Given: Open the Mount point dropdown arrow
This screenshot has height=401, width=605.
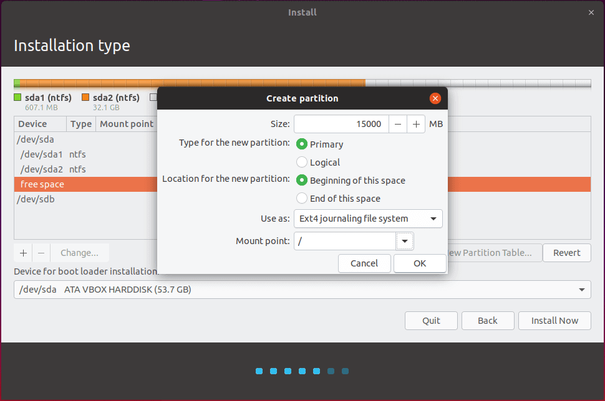Looking at the screenshot, I should tap(403, 241).
